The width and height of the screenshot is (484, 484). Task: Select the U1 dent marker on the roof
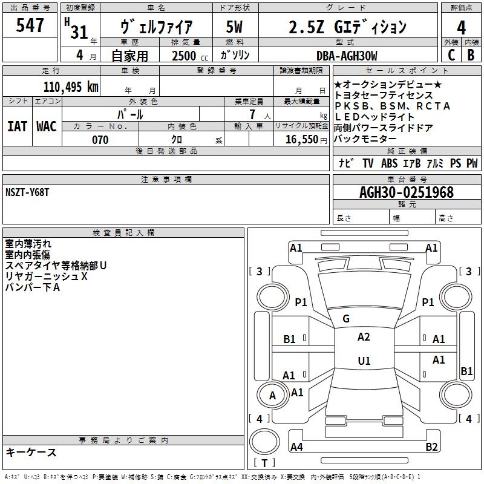(x=364, y=361)
